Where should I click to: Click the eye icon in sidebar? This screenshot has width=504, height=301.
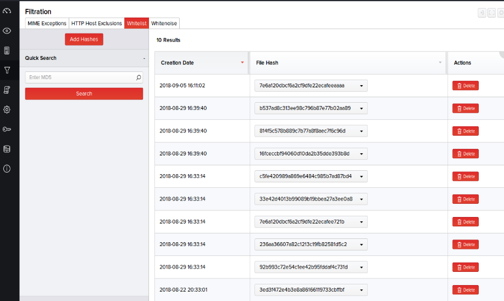click(7, 31)
